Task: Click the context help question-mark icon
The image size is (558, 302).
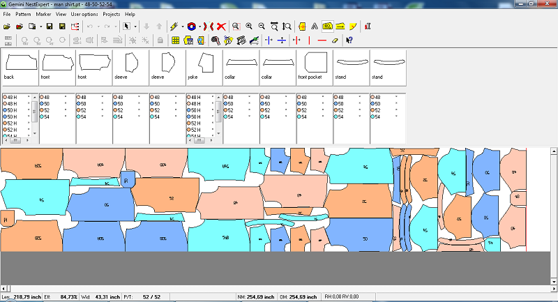Action: [349, 40]
